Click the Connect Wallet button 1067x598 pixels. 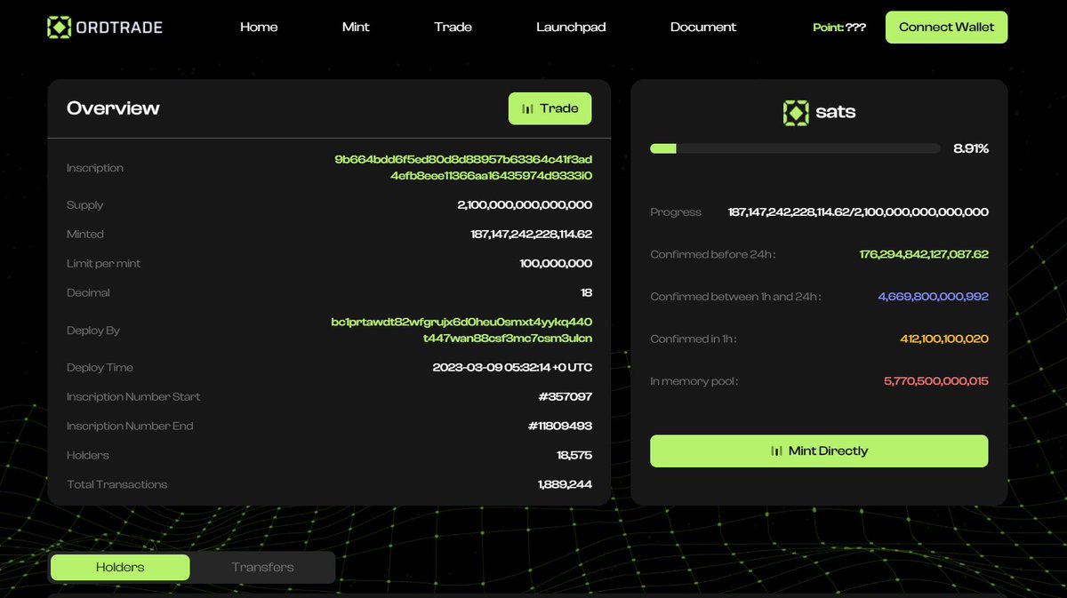click(x=946, y=27)
